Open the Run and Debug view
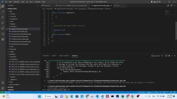 coord(3,23)
